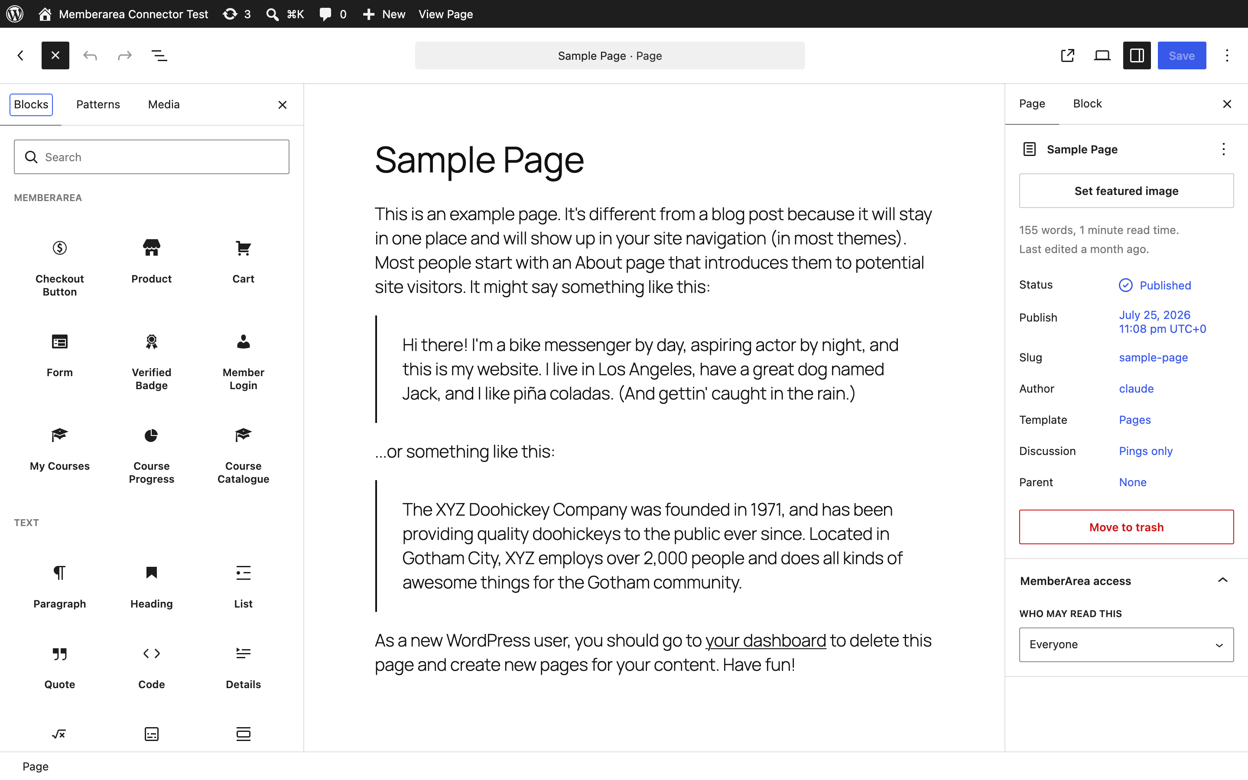Screen dimensions: 1248x780
Task: Toggle the Settings sidebar panel
Action: 1137,55
